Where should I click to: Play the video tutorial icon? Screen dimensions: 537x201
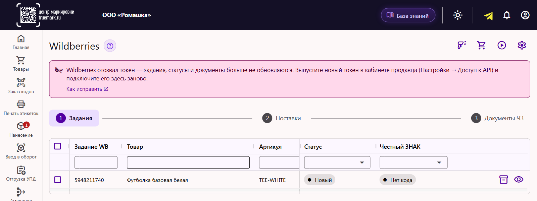click(502, 45)
